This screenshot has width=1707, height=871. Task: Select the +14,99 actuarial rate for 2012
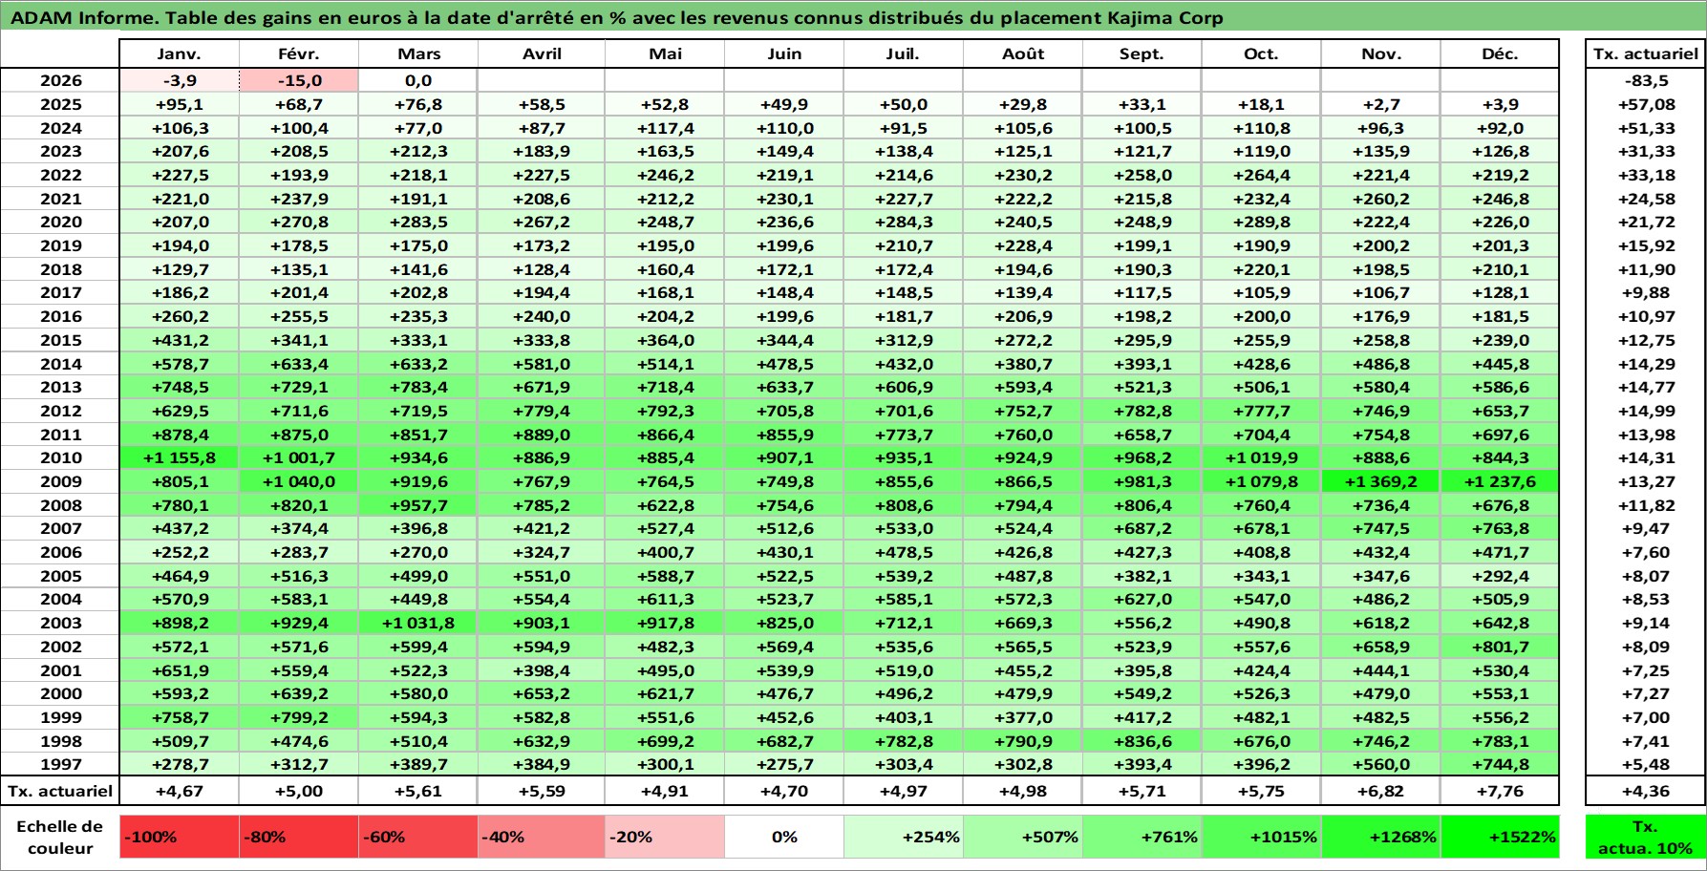pyautogui.click(x=1645, y=411)
